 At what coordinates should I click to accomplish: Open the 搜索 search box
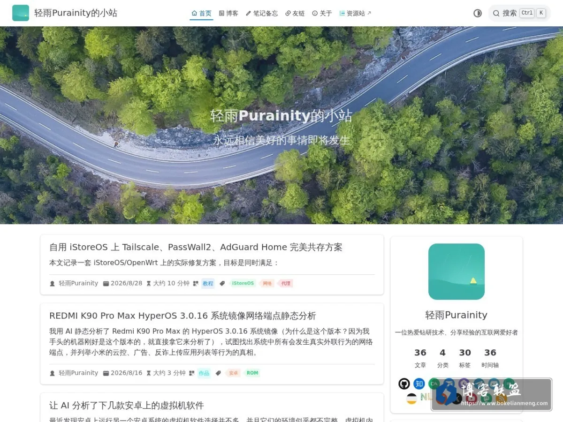[519, 13]
